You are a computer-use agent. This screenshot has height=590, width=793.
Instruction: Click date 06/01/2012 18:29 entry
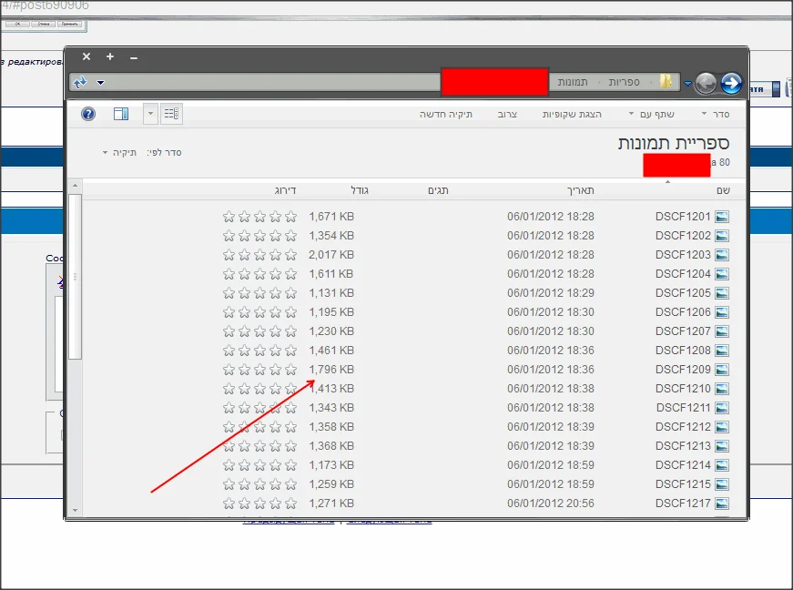551,293
